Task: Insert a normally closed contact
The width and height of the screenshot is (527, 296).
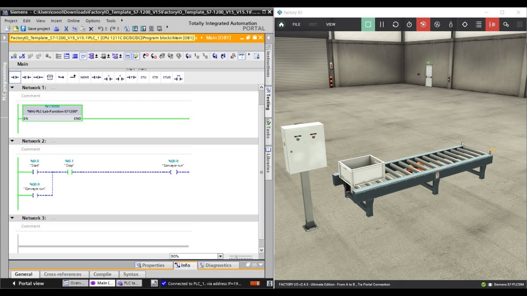Action: (x=26, y=77)
